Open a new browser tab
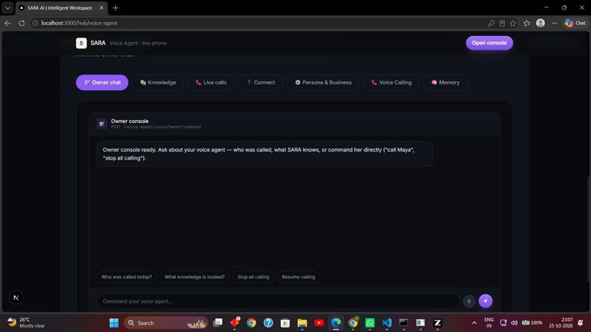The image size is (591, 332). pyautogui.click(x=116, y=7)
